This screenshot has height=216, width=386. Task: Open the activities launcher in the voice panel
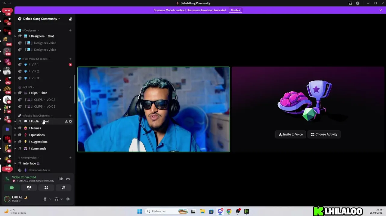(46, 187)
